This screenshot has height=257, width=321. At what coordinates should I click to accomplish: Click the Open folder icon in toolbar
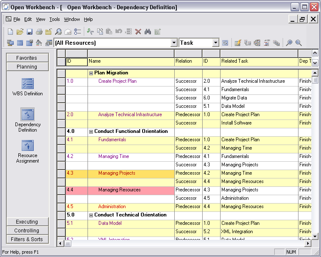coord(20,32)
